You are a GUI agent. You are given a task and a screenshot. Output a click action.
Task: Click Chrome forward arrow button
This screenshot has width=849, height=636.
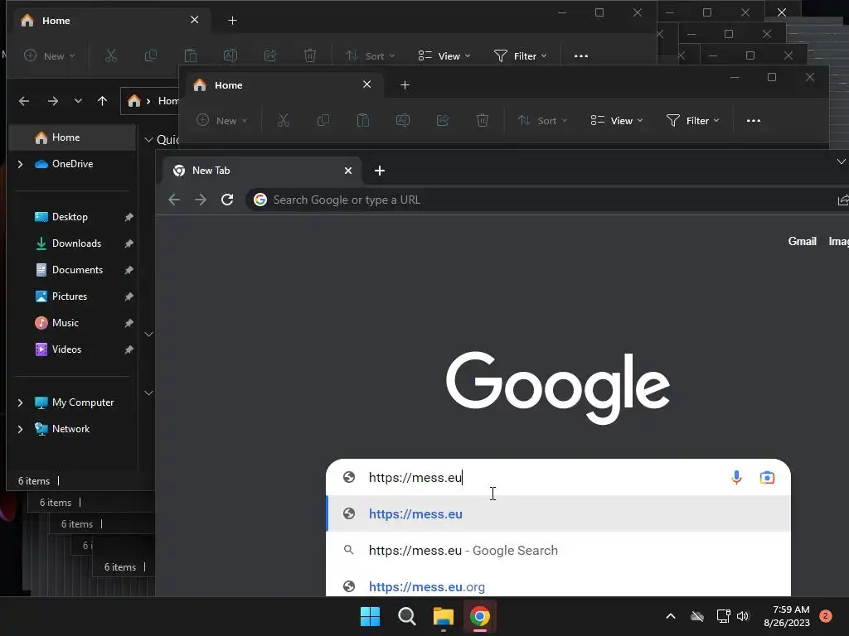pos(201,200)
